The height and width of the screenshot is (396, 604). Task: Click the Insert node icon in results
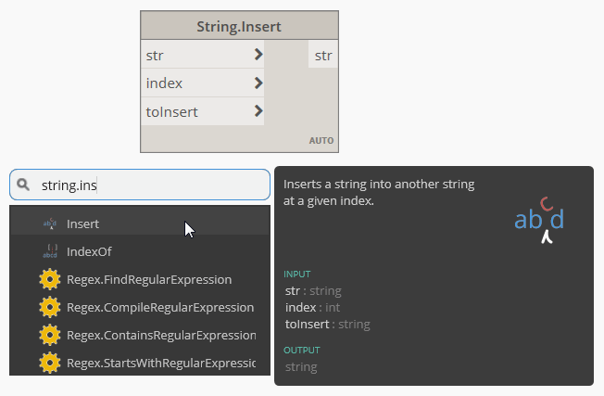click(50, 224)
